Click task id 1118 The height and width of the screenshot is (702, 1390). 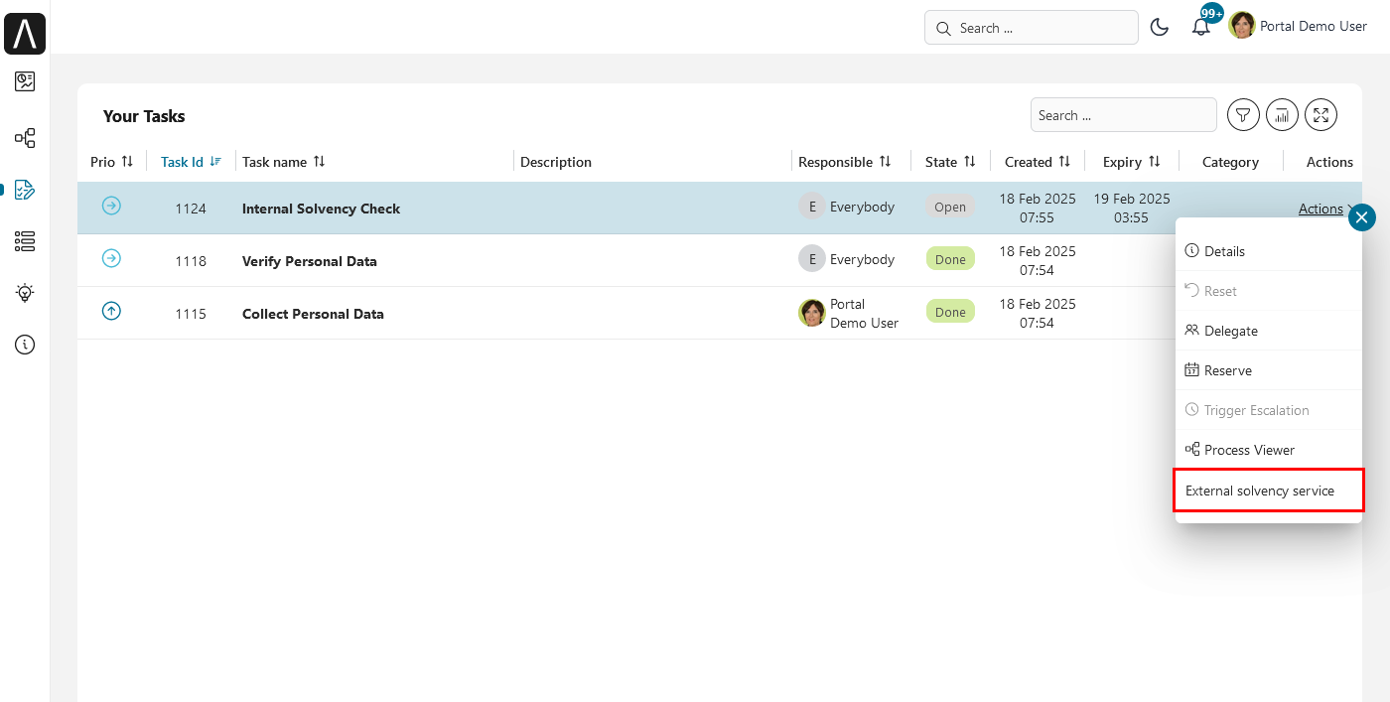coord(191,261)
